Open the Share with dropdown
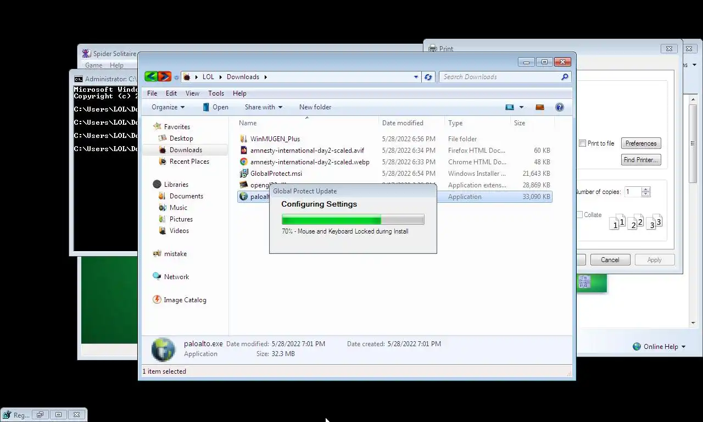Viewport: 703px width, 422px height. point(264,107)
